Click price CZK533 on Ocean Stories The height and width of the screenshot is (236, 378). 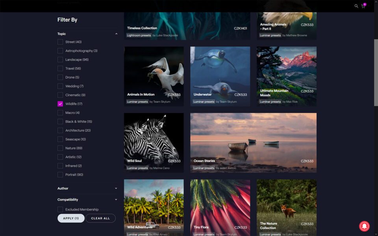307,161
